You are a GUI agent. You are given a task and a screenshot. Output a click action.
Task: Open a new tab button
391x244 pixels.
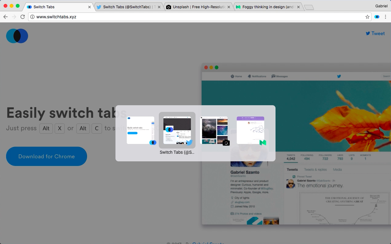(x=309, y=7)
